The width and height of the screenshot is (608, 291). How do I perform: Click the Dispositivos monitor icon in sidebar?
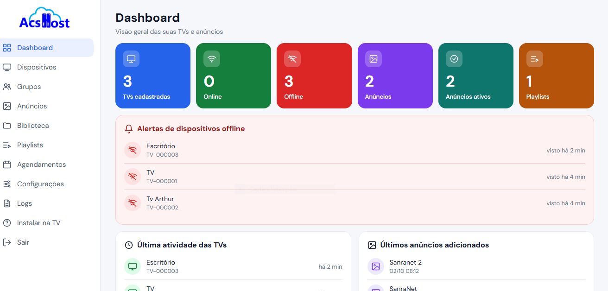[x=7, y=67]
